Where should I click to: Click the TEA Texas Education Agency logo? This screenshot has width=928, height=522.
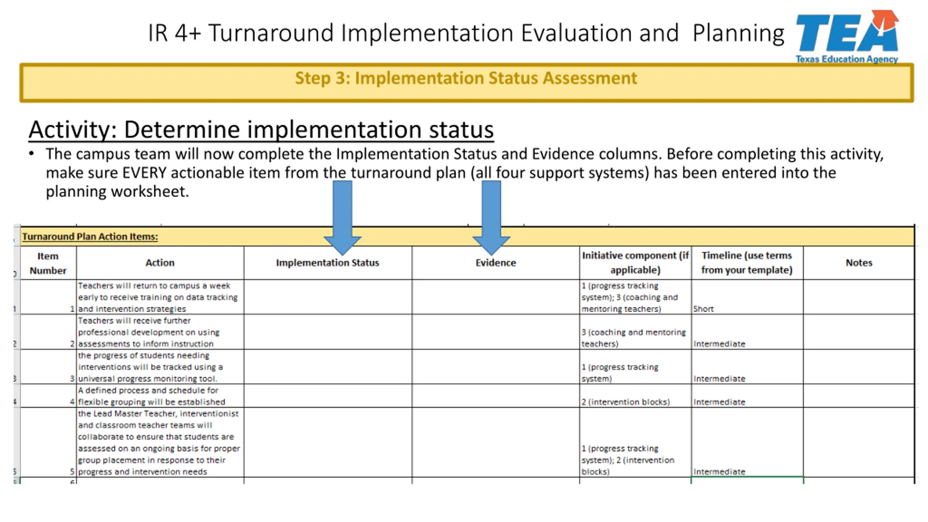pos(846,36)
